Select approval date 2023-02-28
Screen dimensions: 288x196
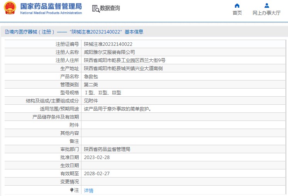(x=97, y=157)
